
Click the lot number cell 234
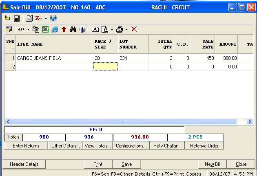click(133, 58)
